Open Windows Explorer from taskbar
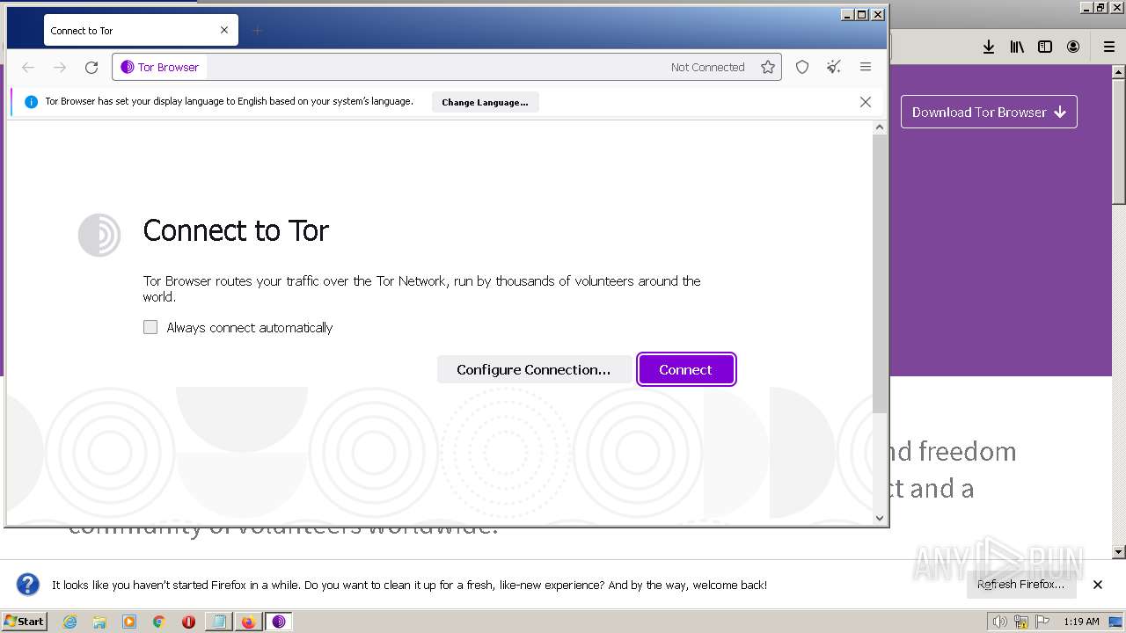The height and width of the screenshot is (633, 1126). [x=99, y=622]
